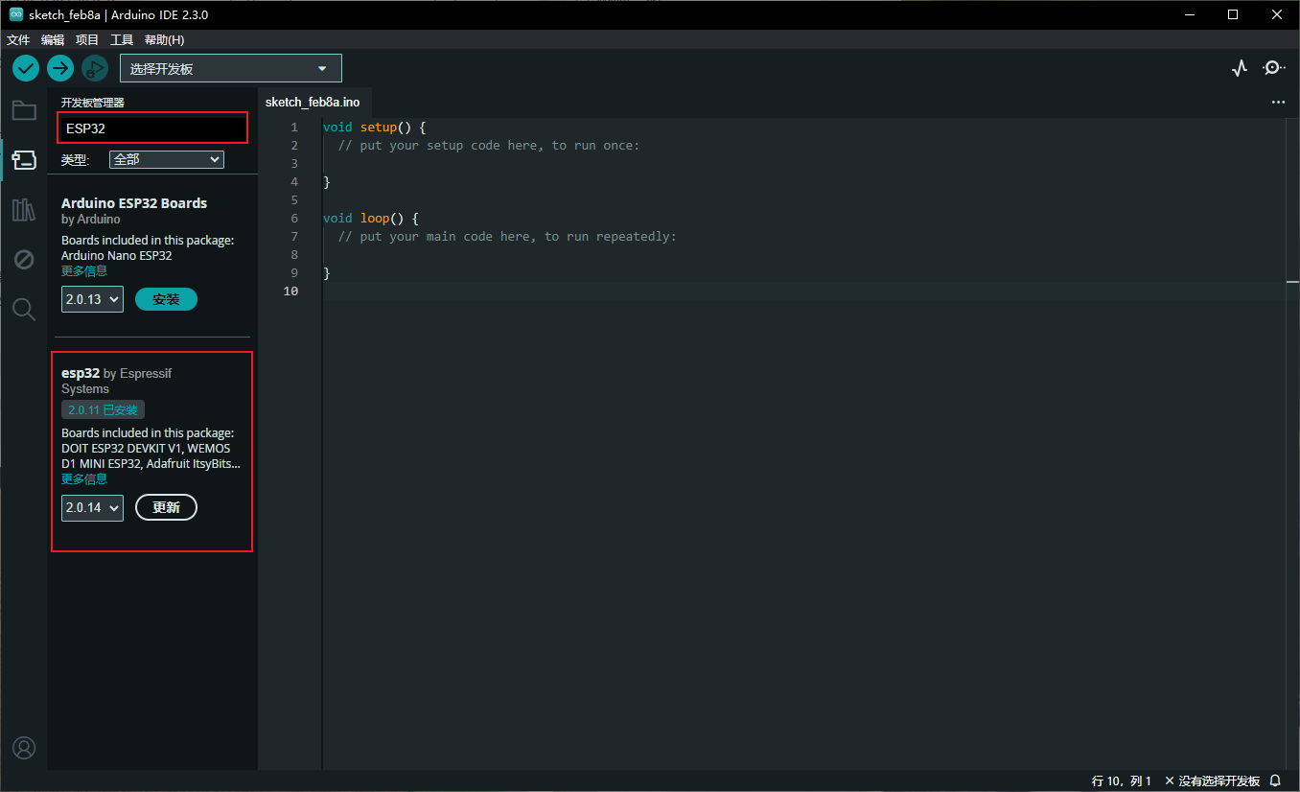The image size is (1300, 792).
Task: Click the 开发板管理器 panel heading
Action: coord(93,103)
